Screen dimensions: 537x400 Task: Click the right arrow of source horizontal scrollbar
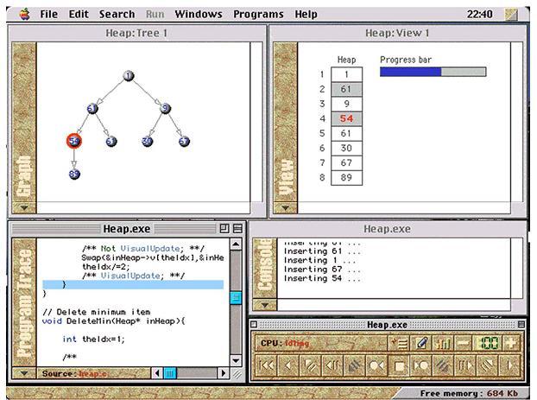pos(224,373)
